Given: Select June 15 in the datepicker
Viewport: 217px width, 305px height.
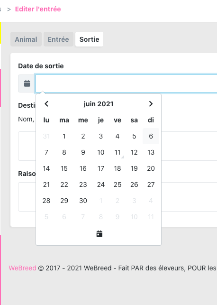Looking at the screenshot, I should click(x=64, y=168).
